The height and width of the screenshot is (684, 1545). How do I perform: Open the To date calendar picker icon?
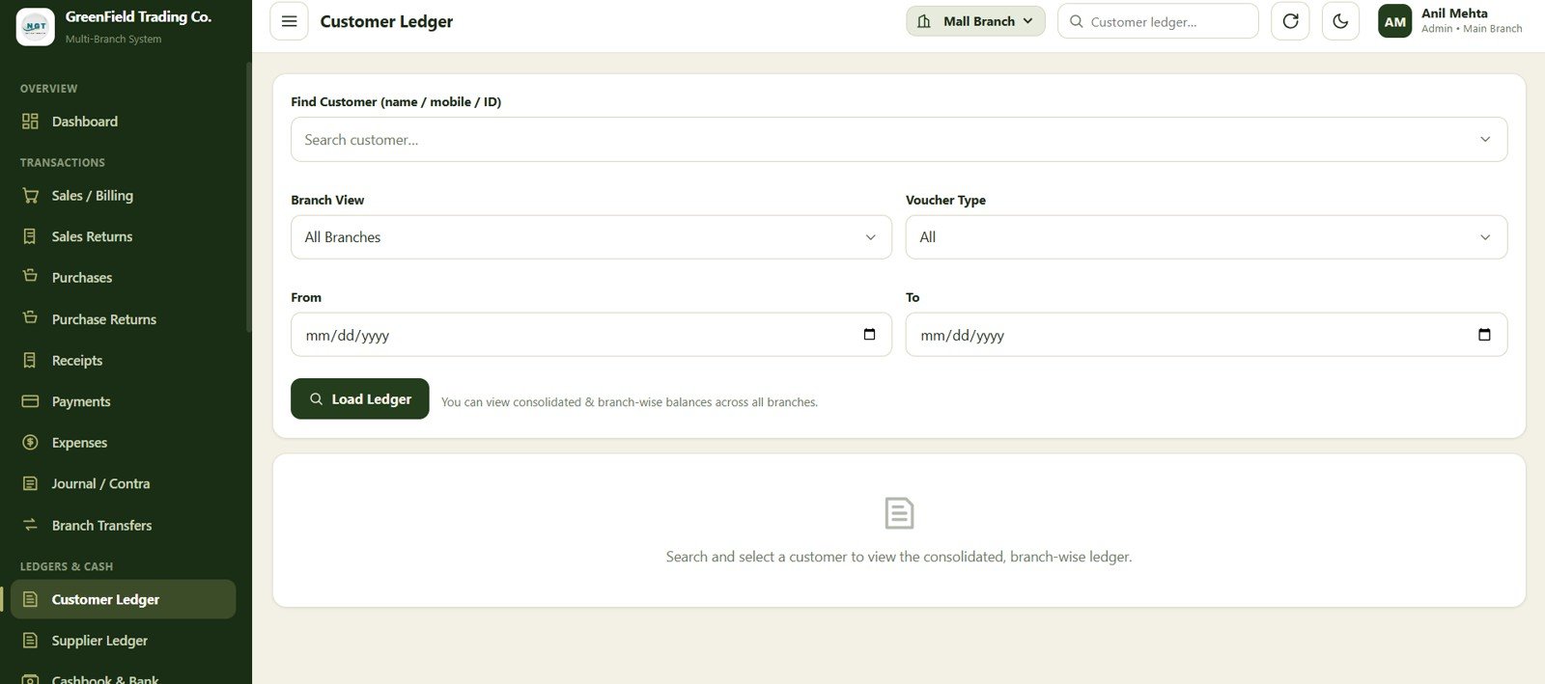coord(1484,335)
